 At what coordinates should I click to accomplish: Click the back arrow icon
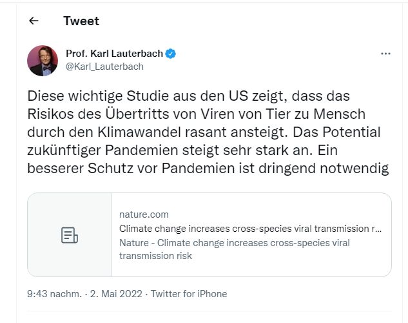(34, 21)
